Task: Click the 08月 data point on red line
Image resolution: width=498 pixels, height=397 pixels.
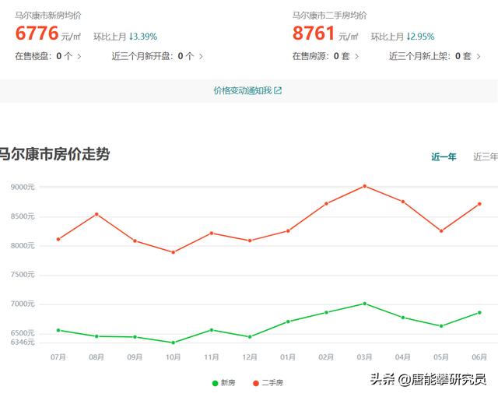Action: point(96,214)
